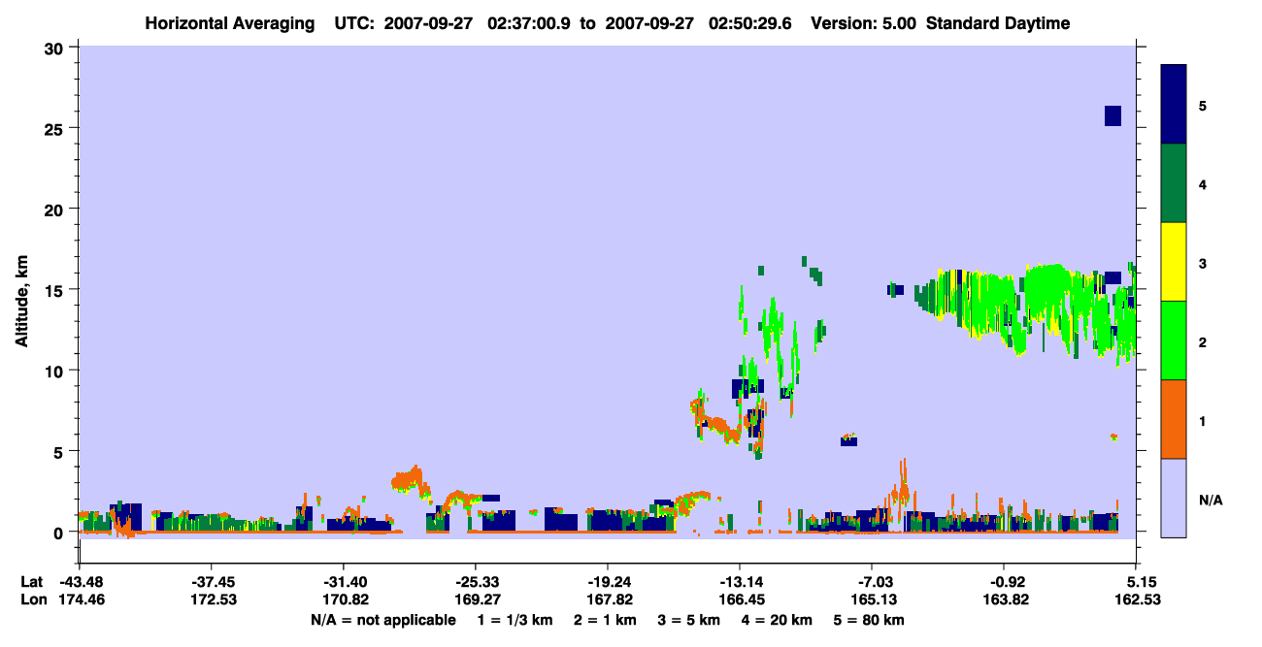This screenshot has width=1262, height=647.
Task: Click the orange cloud feature near 3 km altitude
Action: [x=409, y=479]
